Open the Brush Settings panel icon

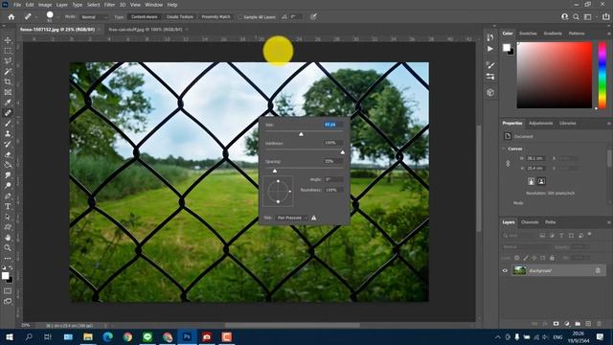(x=490, y=65)
